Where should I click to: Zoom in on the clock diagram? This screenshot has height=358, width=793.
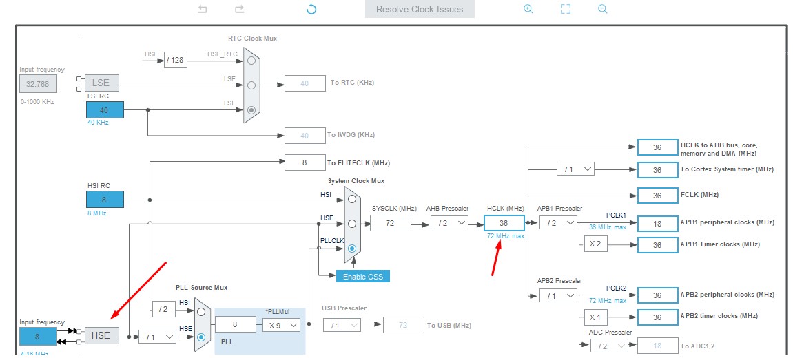[528, 9]
